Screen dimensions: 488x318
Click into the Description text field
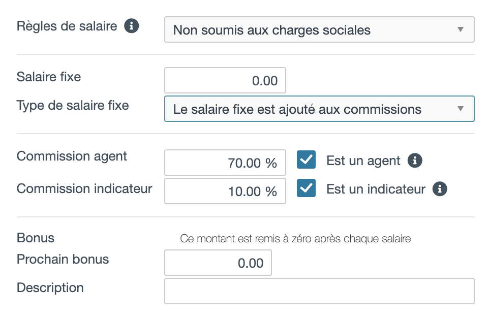(x=319, y=291)
